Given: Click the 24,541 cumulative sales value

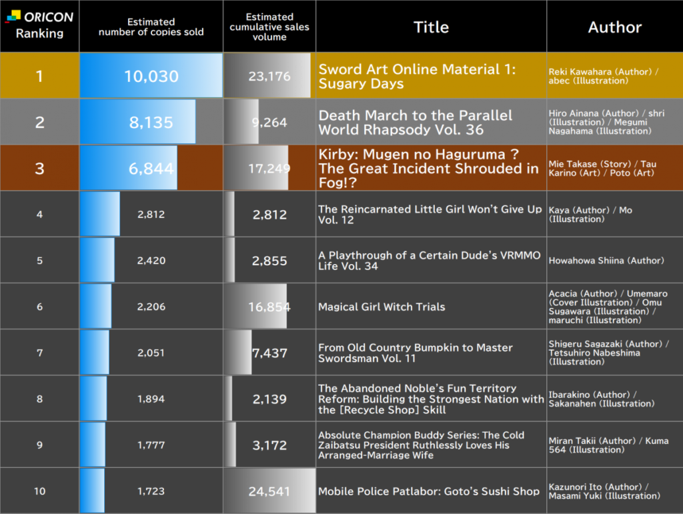Looking at the screenshot, I should [269, 491].
